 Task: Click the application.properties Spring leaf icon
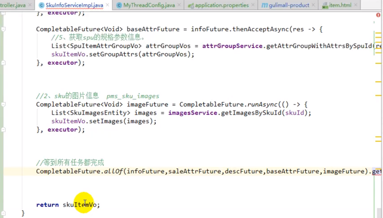click(191, 5)
